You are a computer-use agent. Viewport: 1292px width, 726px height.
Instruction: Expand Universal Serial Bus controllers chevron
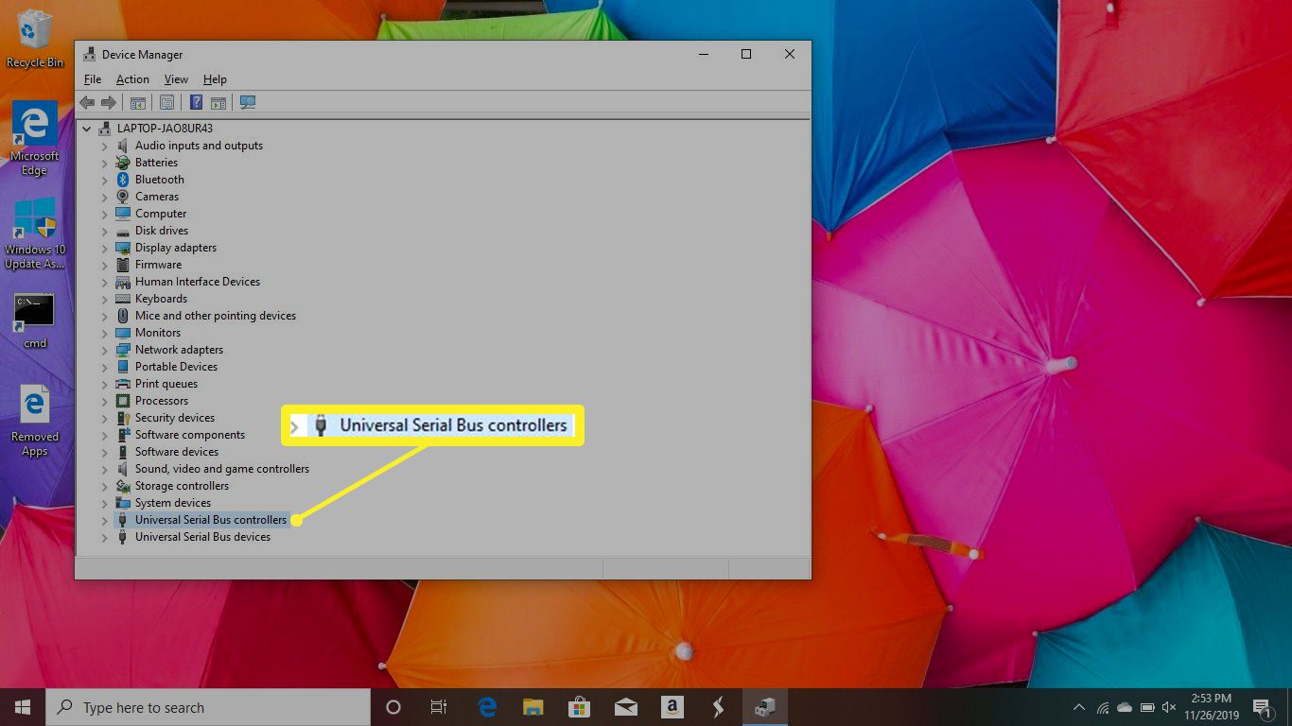(x=105, y=520)
